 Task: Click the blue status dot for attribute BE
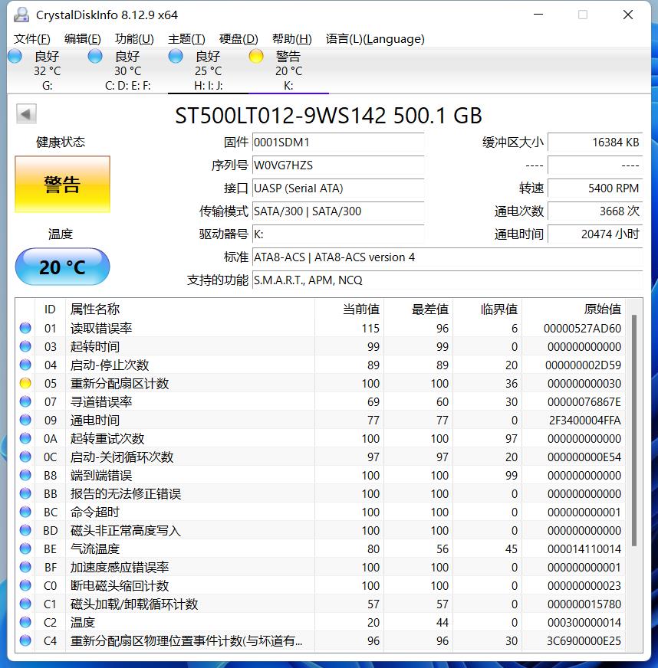point(25,548)
